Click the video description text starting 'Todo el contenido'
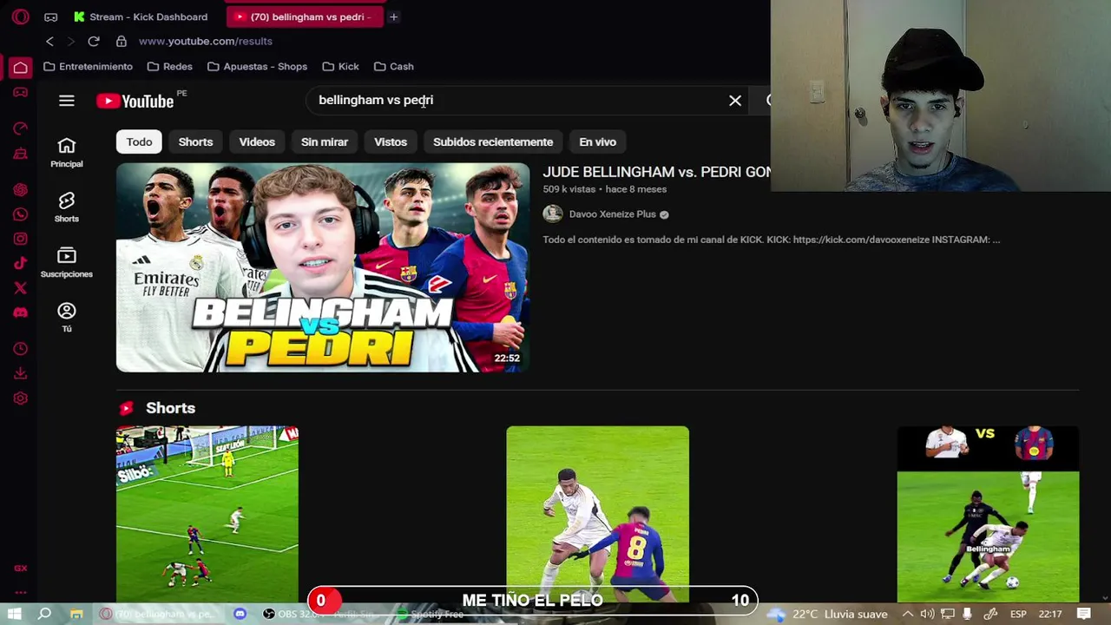The image size is (1111, 625). point(771,240)
